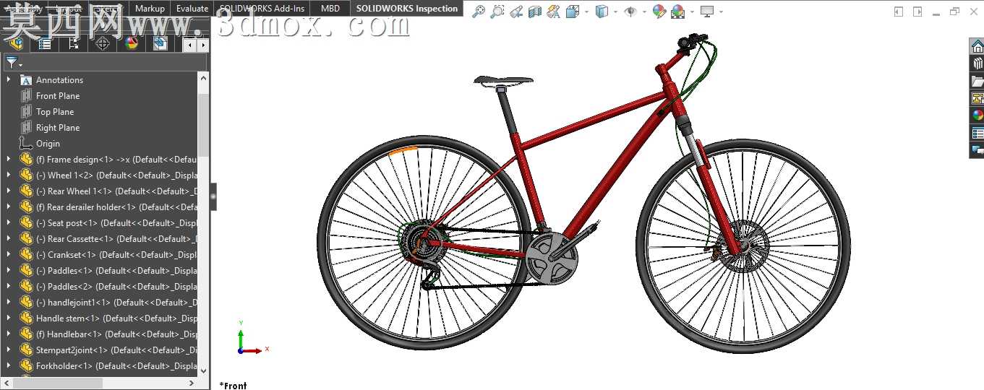The height and width of the screenshot is (390, 984).
Task: Open the SOLIDWORKS Forum task pane
Action: [x=977, y=150]
